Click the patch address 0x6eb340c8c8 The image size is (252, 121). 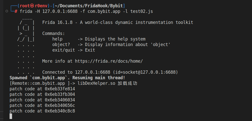coord(60,111)
